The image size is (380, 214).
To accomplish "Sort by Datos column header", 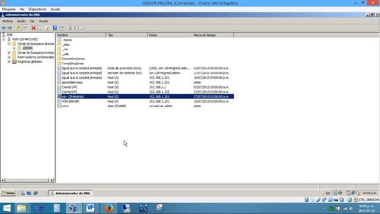I will click(170, 35).
